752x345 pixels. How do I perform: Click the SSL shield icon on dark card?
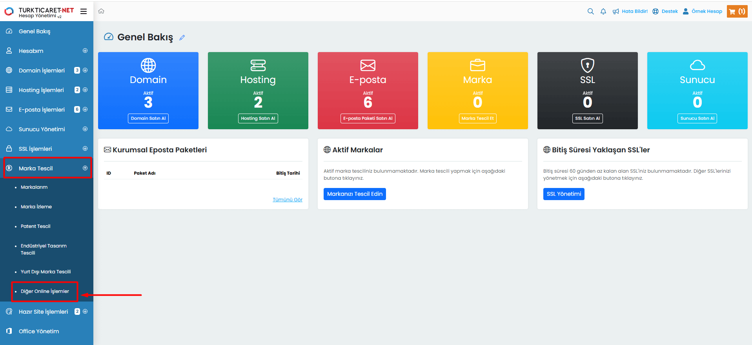point(587,65)
